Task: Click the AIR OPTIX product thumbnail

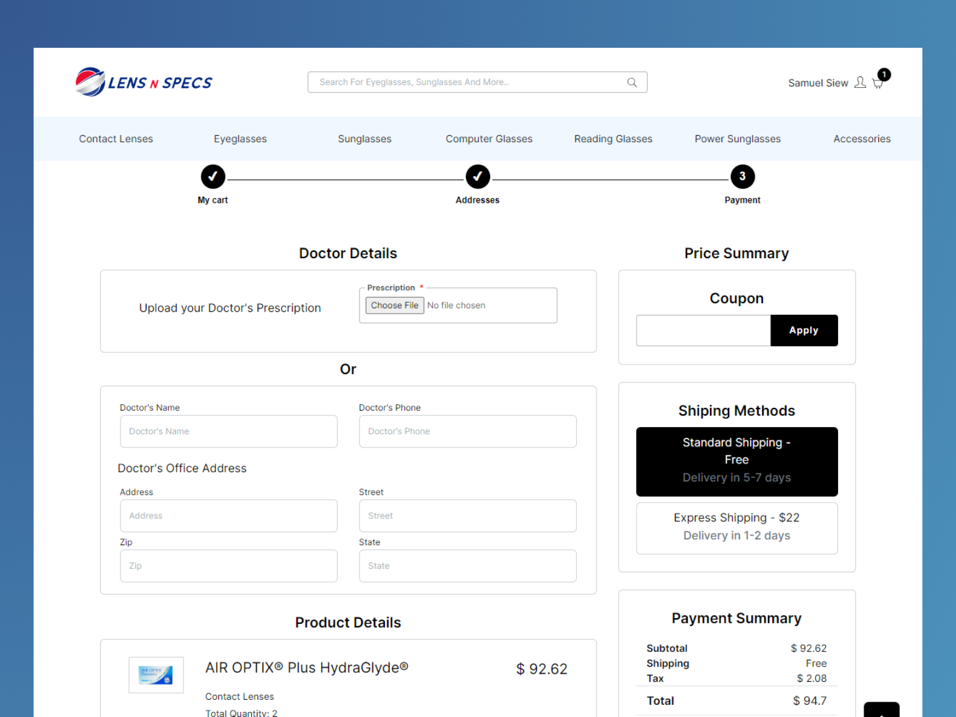Action: (156, 675)
